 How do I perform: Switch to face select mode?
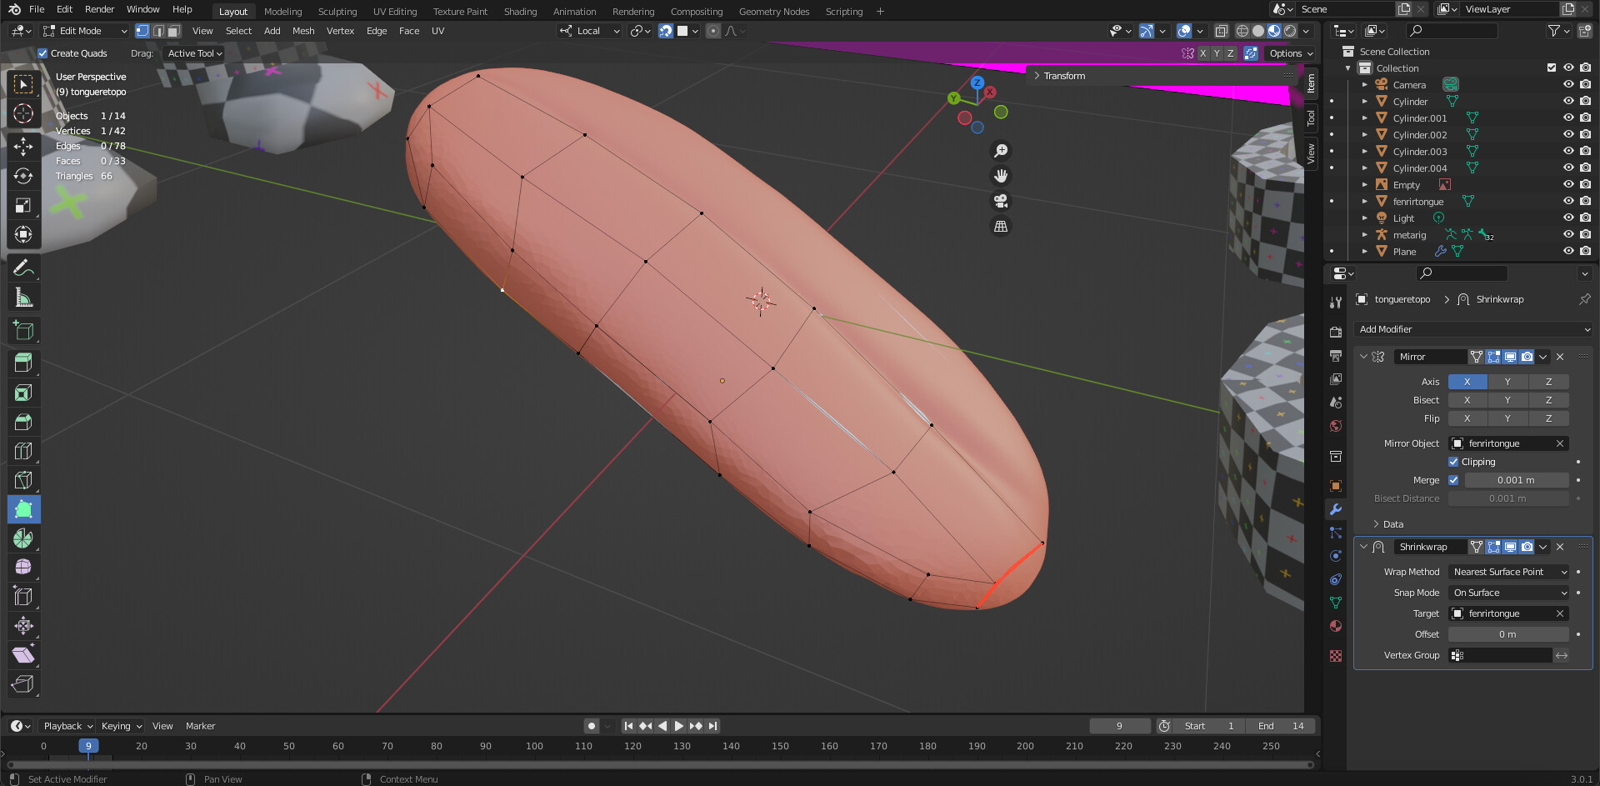[x=174, y=31]
